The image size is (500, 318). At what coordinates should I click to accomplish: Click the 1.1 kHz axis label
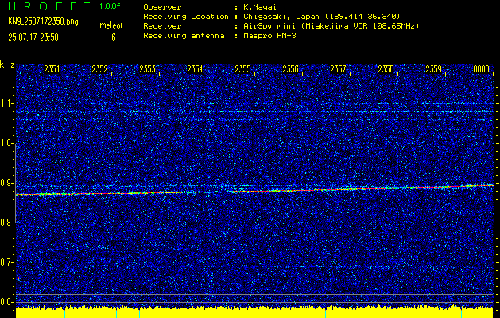coord(7,103)
